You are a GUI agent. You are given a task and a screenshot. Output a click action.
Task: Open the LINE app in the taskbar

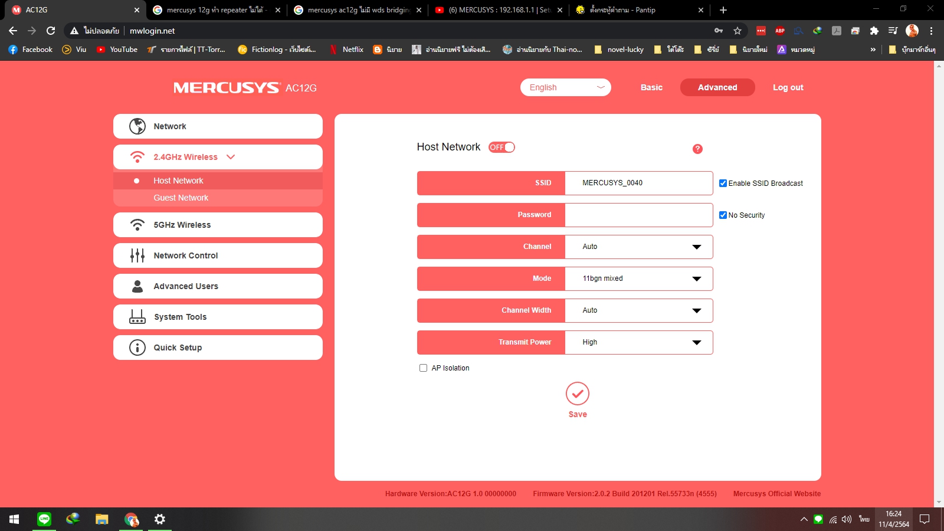(44, 519)
